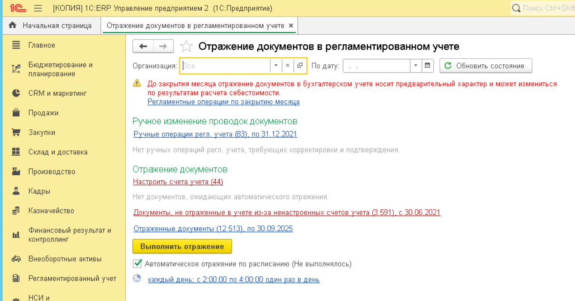Add page to favorites with star icon
Viewport: 575px width, 301px height.
[186, 47]
